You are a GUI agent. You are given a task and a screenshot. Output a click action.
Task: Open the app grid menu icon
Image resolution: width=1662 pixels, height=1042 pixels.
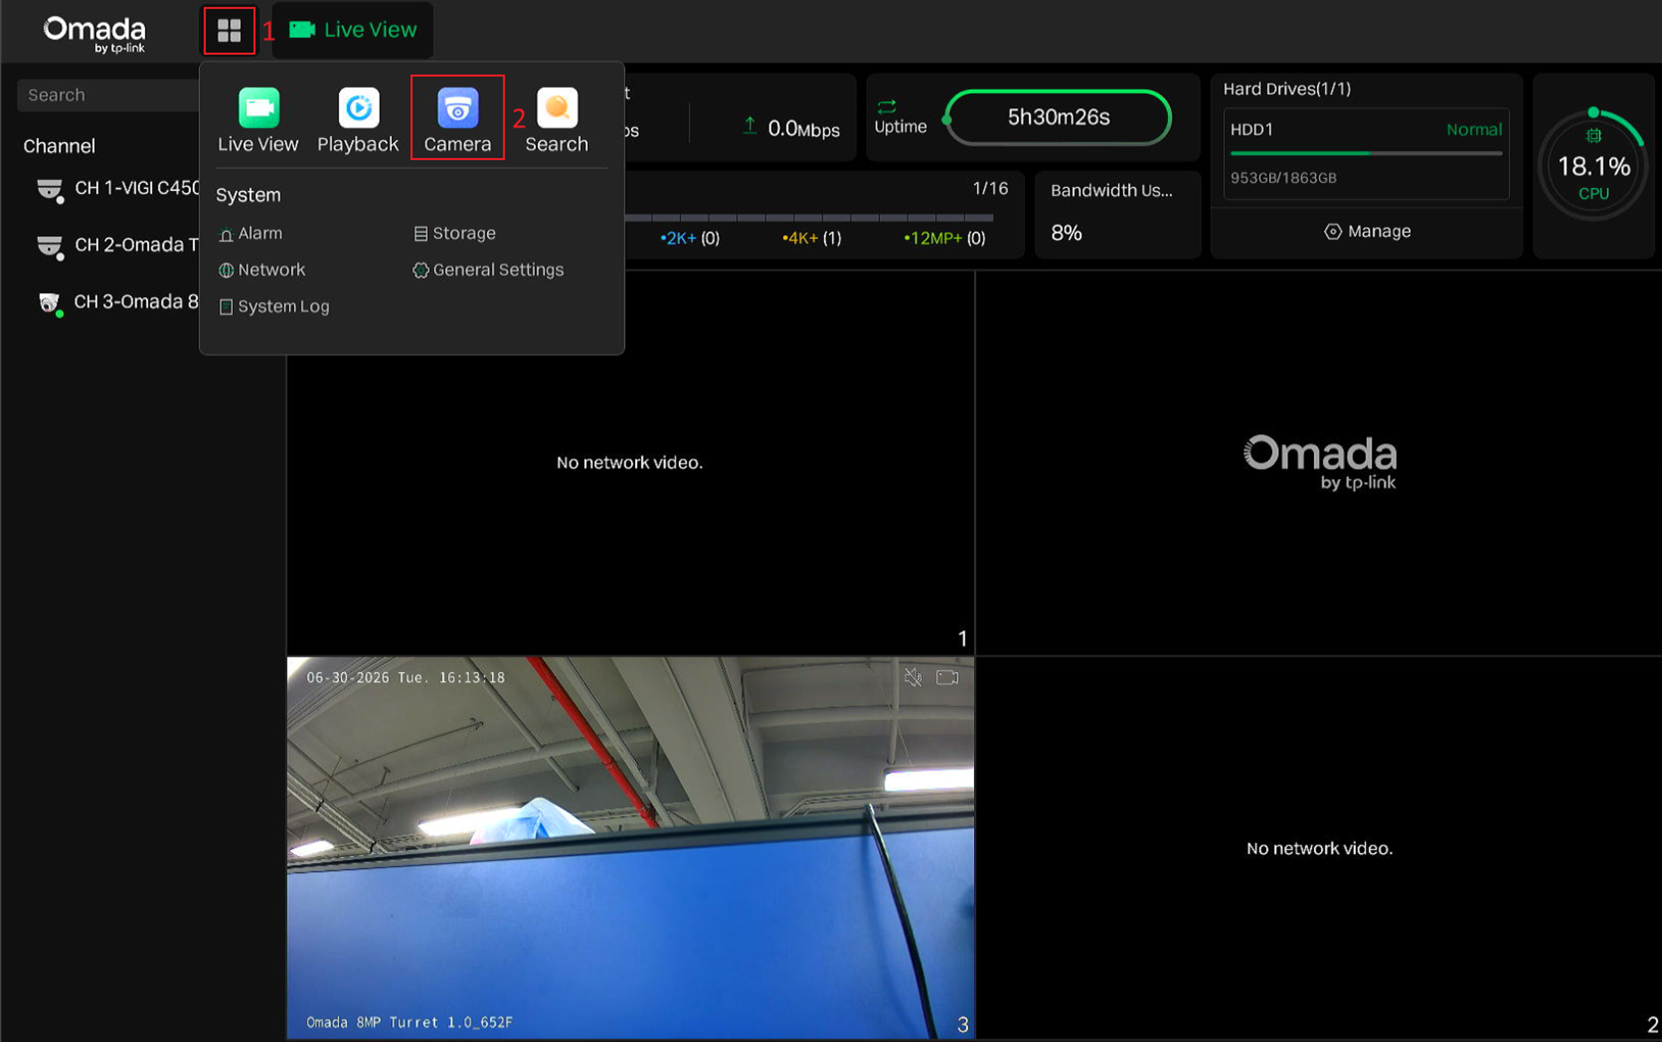pos(228,31)
